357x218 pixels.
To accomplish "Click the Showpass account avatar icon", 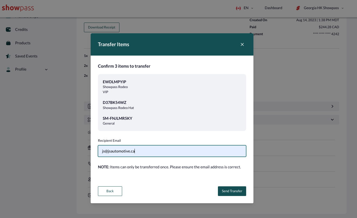I will click(x=298, y=8).
